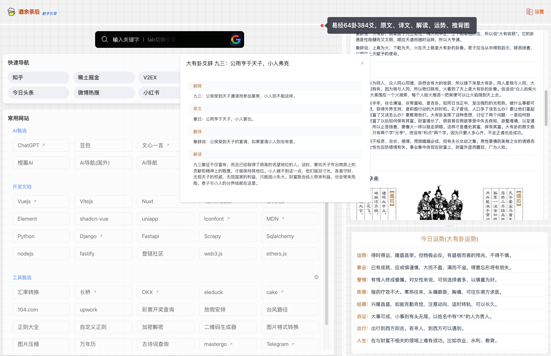The height and width of the screenshot is (356, 551).
Task: Click the Google engine icon in search bar
Action: click(x=236, y=39)
